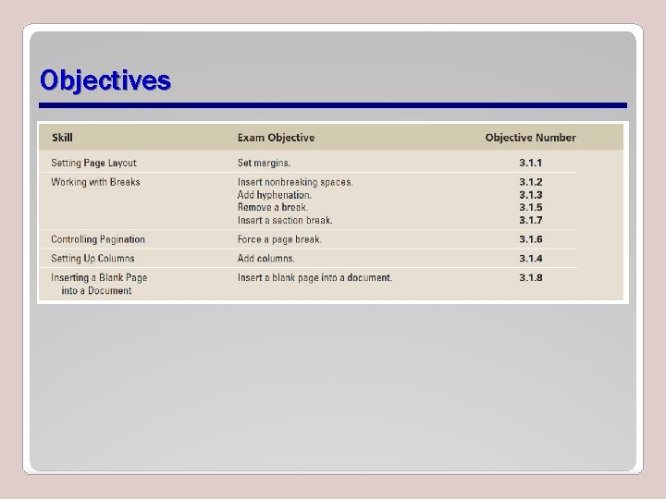Select objective number 3.1.2
Viewport: 666px width, 499px height.
coord(531,182)
